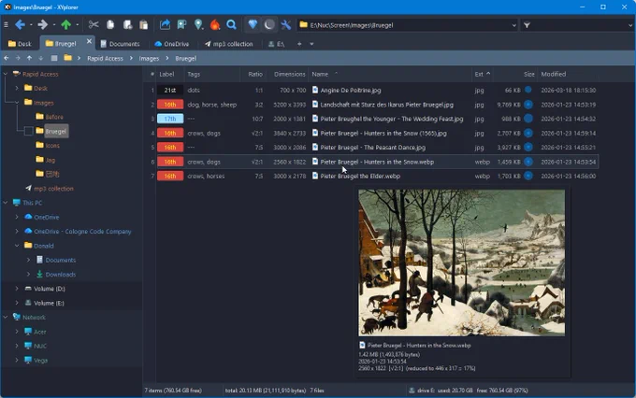Go forward with the gray Forward arrow

43,25
